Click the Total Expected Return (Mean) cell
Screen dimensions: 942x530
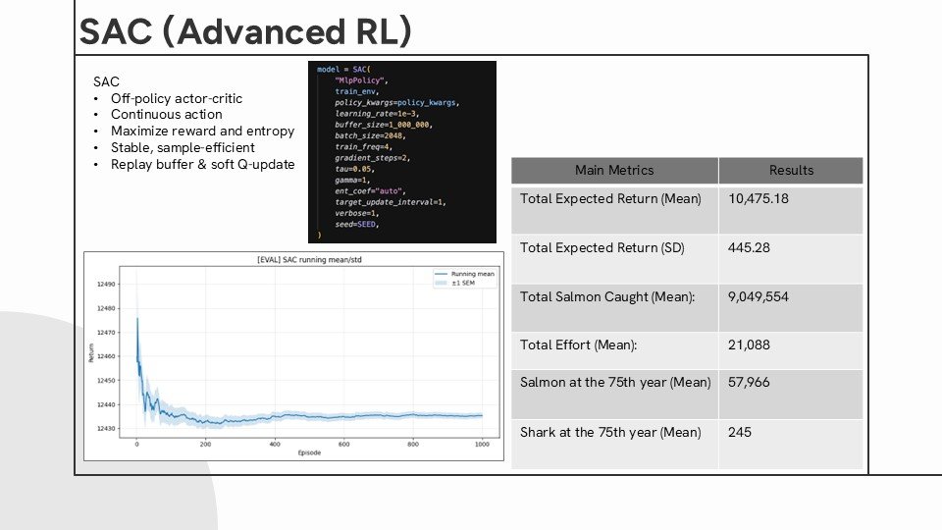tap(614, 210)
